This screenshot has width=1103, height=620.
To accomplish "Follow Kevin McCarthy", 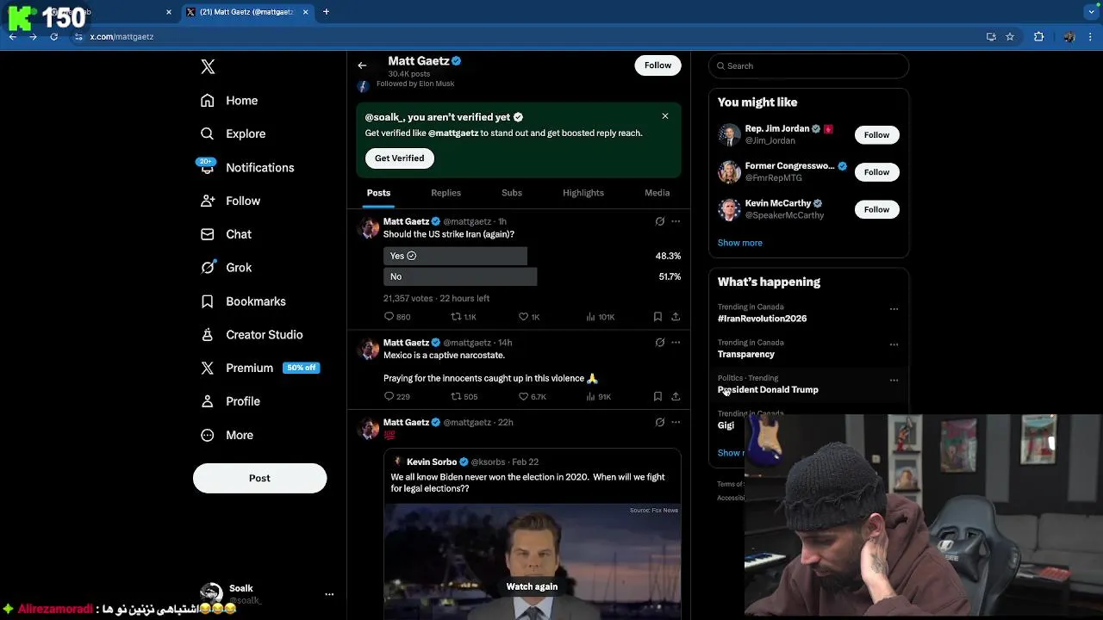I will pos(876,209).
